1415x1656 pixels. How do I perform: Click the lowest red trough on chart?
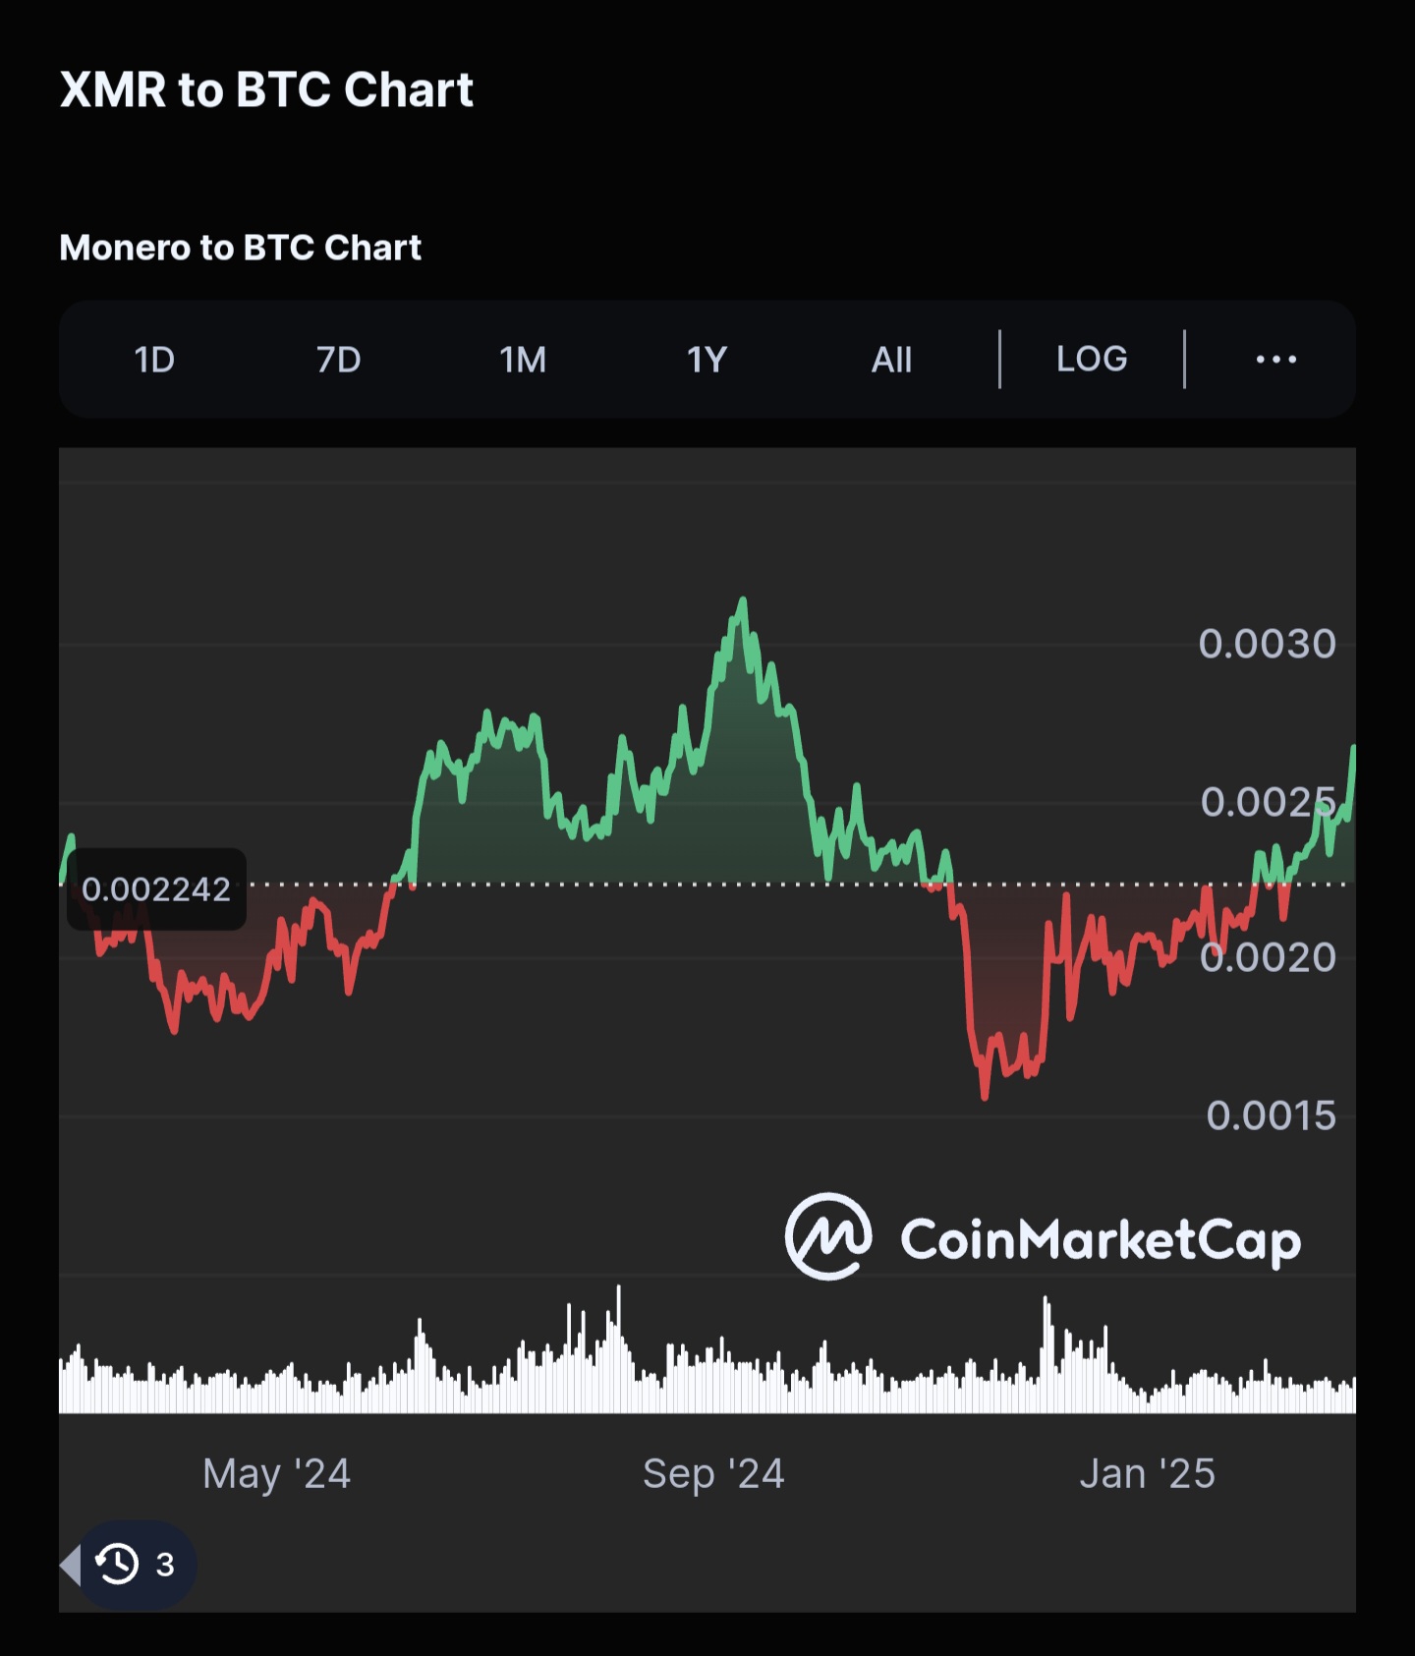[985, 1094]
